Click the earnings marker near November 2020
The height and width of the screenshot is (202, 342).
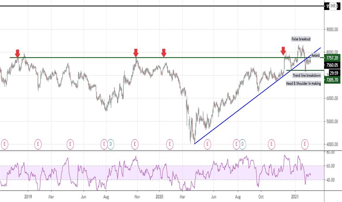271,144
